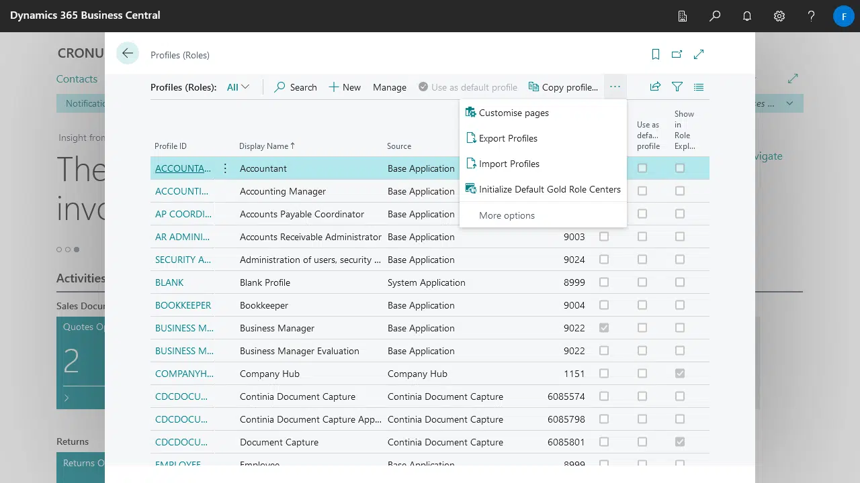Click the back arrow button
Image resolution: width=860 pixels, height=483 pixels.
click(x=127, y=54)
